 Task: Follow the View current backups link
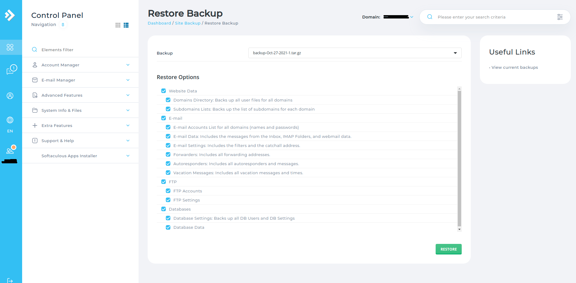(514, 67)
